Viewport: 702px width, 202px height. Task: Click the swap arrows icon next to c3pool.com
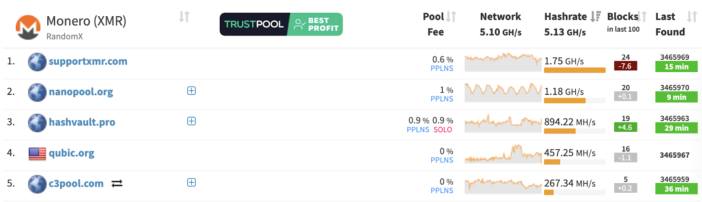(117, 184)
